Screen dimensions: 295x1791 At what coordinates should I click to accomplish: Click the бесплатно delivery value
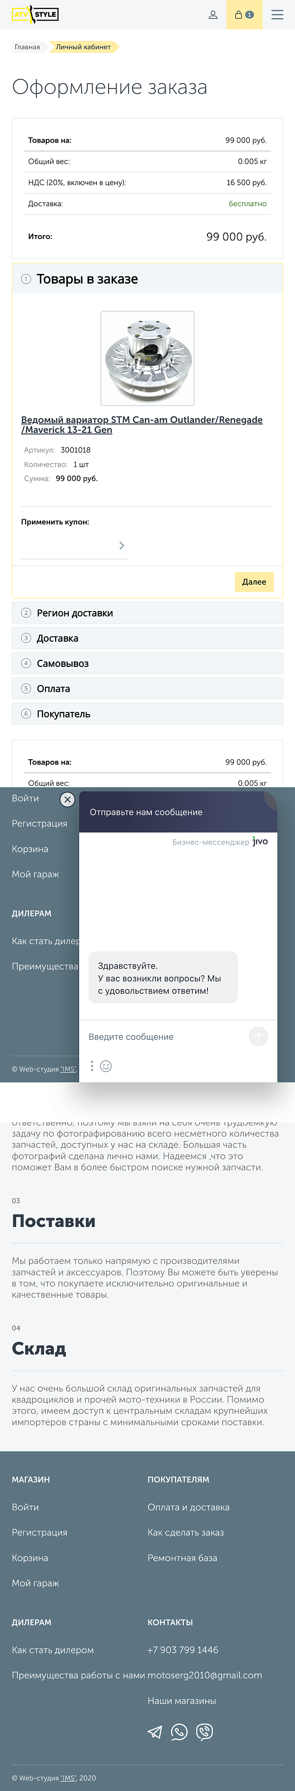[248, 204]
